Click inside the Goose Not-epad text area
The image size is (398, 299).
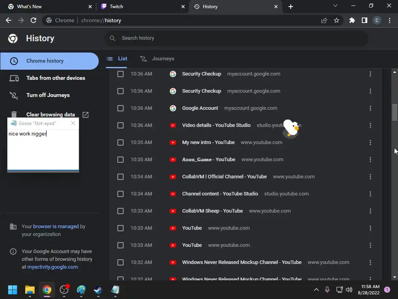tap(43, 149)
